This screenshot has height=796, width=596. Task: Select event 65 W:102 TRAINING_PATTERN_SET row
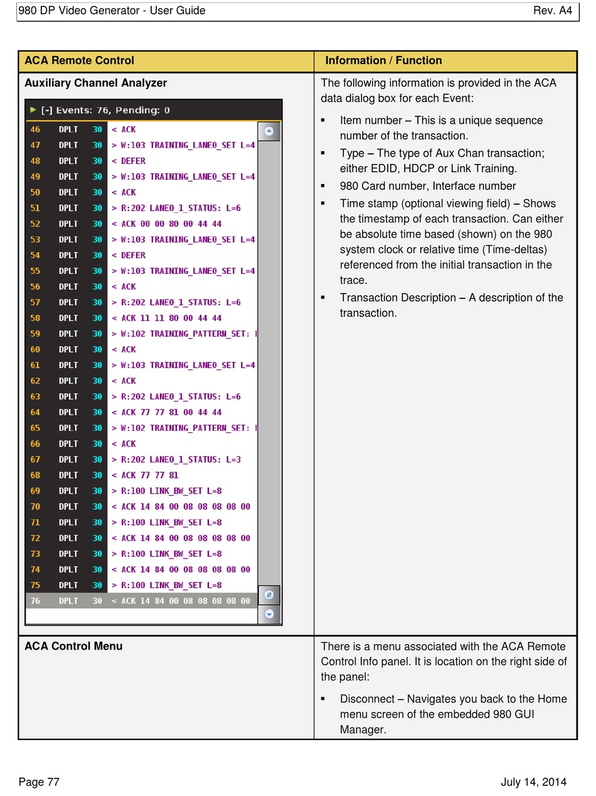(142, 428)
